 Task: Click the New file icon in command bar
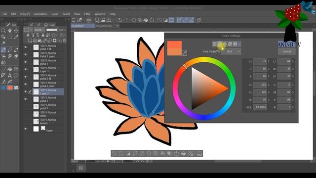[x=97, y=20]
